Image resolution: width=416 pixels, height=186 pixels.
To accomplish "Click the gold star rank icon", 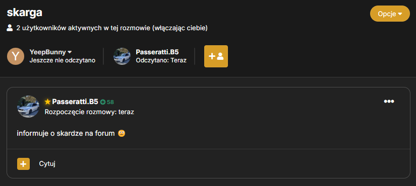I will coord(47,102).
